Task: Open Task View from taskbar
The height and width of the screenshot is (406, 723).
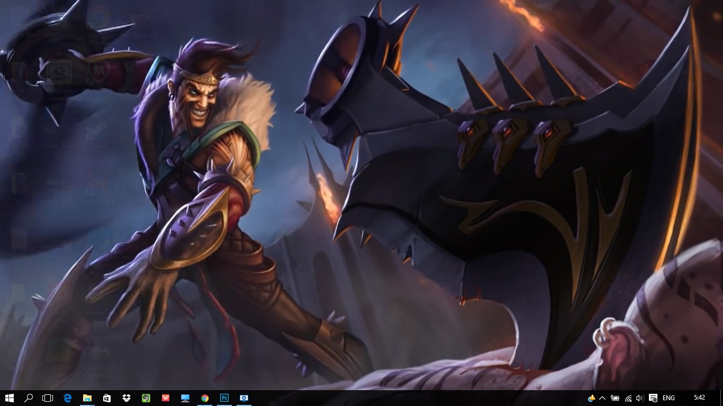Action: tap(48, 398)
